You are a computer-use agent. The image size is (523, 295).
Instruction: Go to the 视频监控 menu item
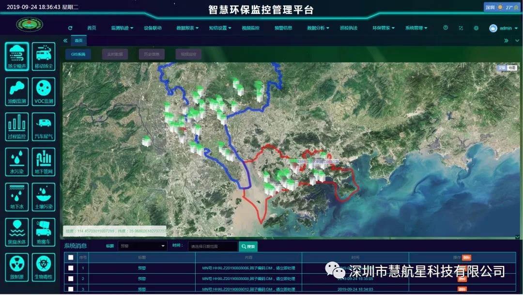pyautogui.click(x=250, y=28)
